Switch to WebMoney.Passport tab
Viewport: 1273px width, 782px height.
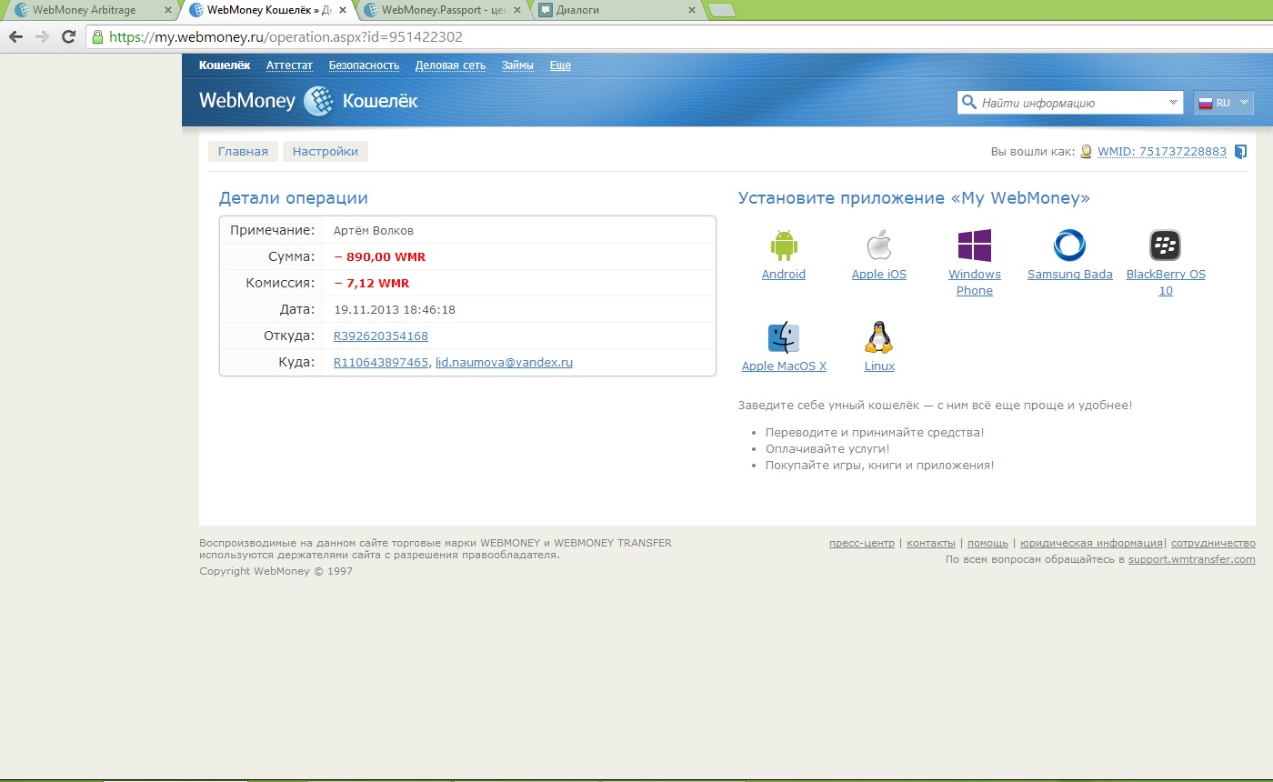pyautogui.click(x=443, y=10)
